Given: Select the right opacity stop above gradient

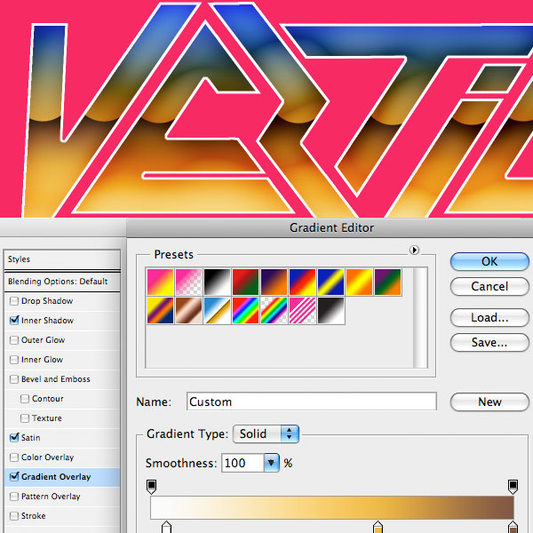Looking at the screenshot, I should 513,487.
